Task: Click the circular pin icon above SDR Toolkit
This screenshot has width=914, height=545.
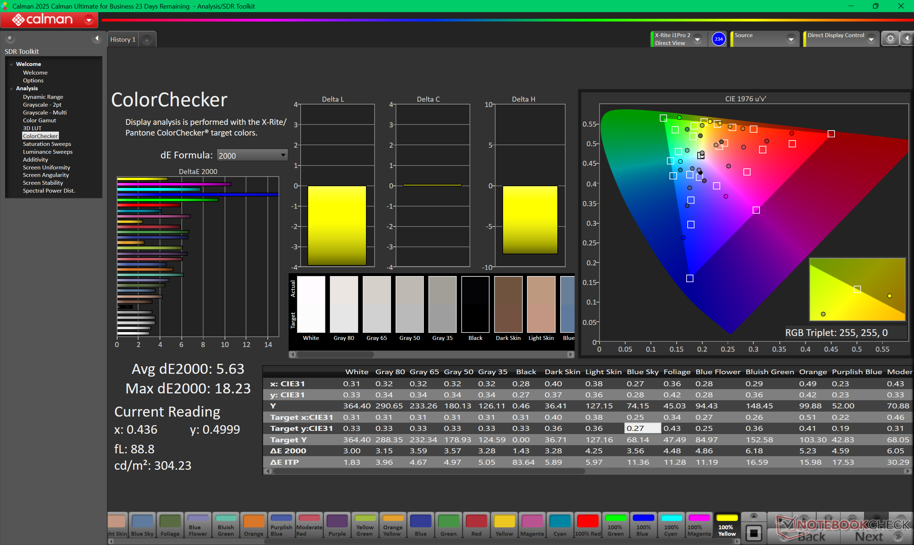Action: pyautogui.click(x=10, y=38)
